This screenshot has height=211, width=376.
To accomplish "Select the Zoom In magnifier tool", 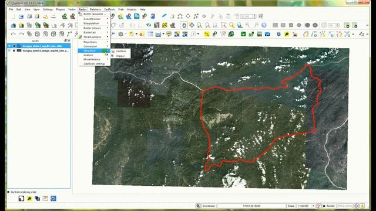I will (x=200, y=25).
